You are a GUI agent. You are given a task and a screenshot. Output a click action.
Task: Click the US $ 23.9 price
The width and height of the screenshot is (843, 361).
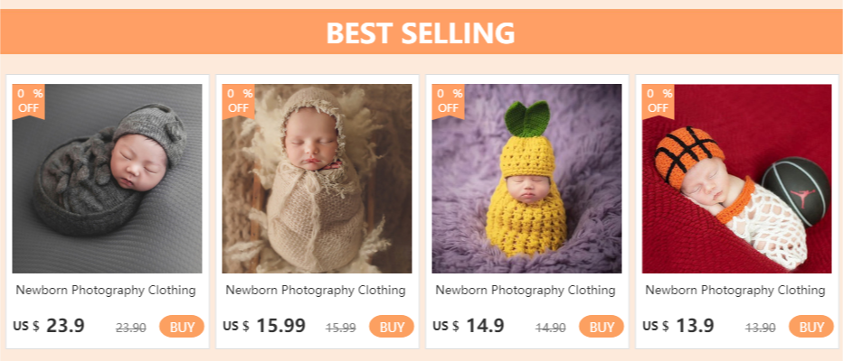[50, 326]
